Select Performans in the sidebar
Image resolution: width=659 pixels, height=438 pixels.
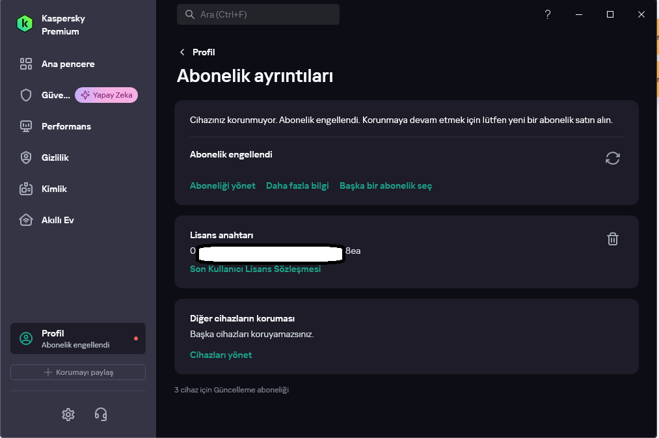click(66, 126)
